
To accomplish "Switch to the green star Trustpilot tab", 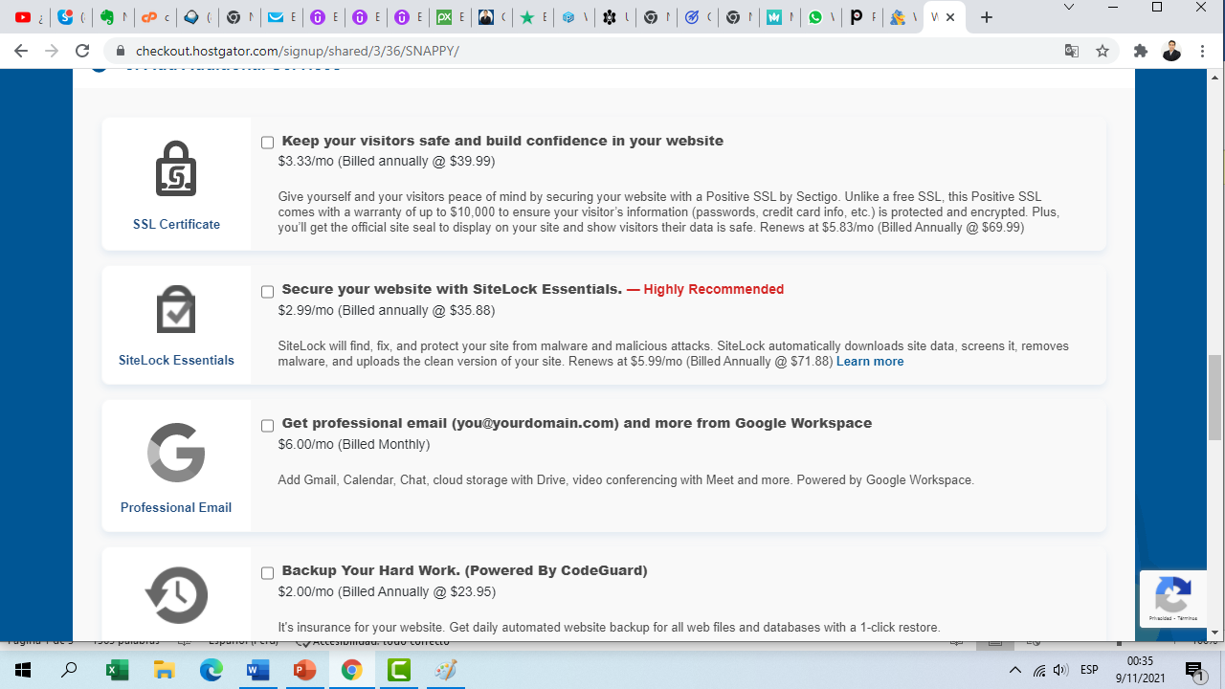I will [x=532, y=17].
